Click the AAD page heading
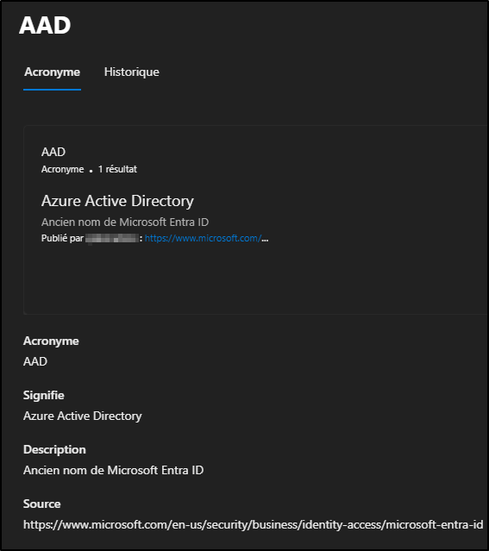This screenshot has width=489, height=551. click(45, 25)
